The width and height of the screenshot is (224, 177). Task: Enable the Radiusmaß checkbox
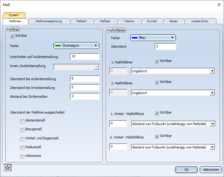(22, 148)
